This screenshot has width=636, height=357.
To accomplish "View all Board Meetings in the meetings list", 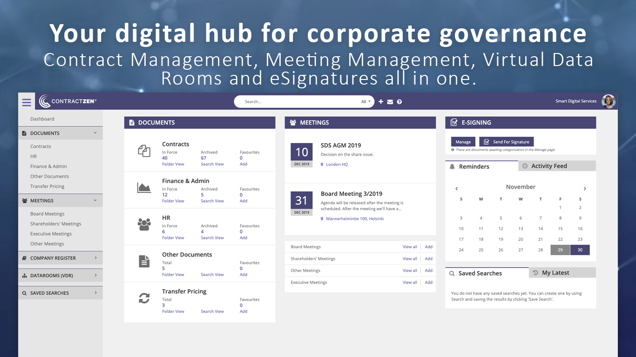I will click(410, 247).
